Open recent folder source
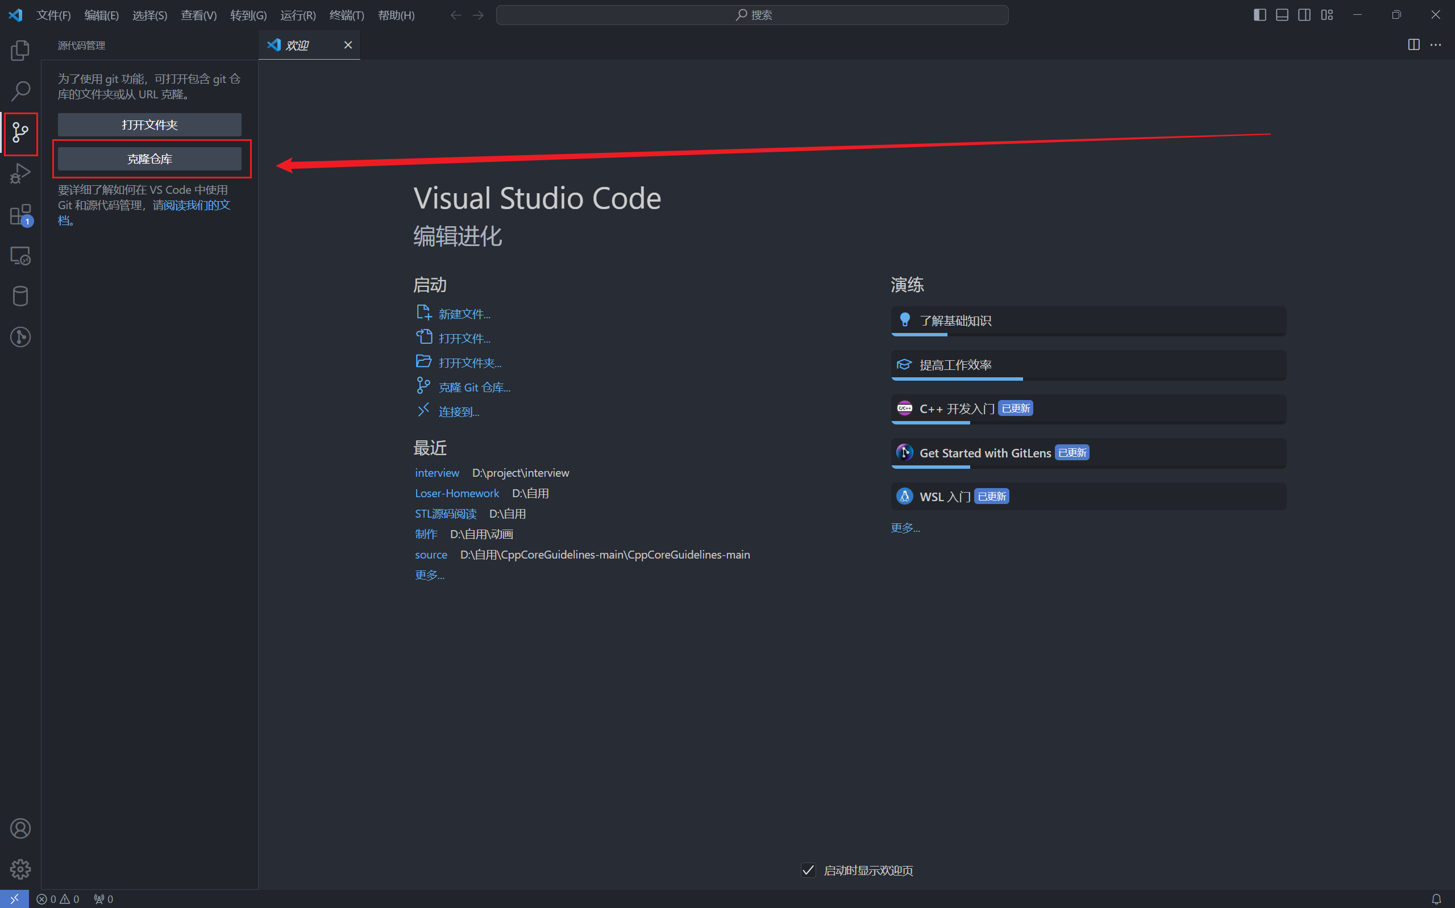The width and height of the screenshot is (1455, 908). pos(431,555)
